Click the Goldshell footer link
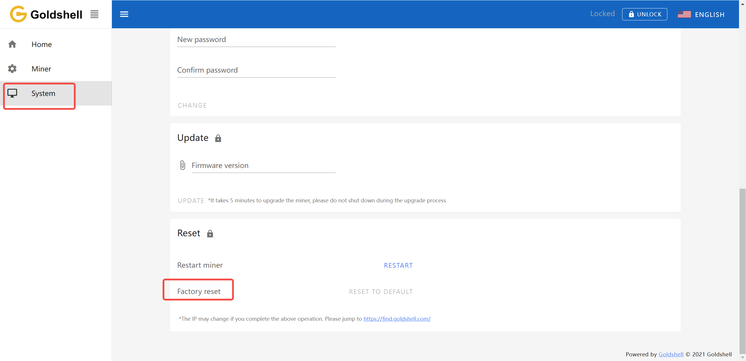This screenshot has width=746, height=361. coord(671,354)
